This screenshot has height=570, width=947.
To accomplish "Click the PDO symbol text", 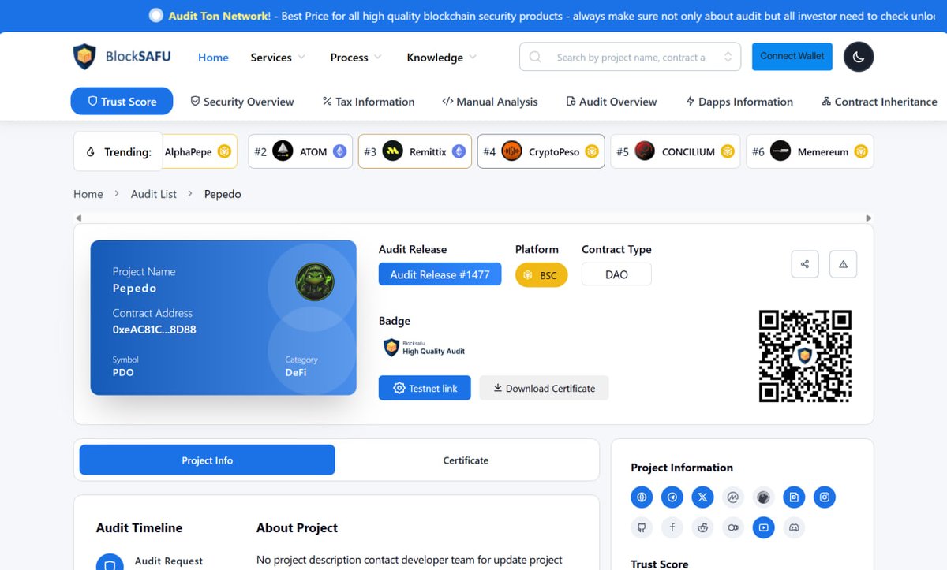I will click(x=123, y=372).
